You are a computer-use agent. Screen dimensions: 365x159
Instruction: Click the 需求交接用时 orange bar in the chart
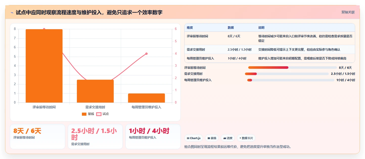[95, 91]
